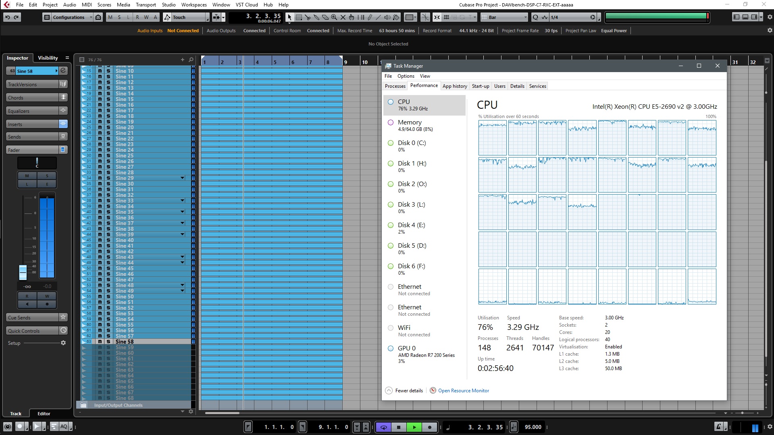Viewport: 774px width, 435px height.
Task: Click the Inspector channel fader handle
Action: coord(23,272)
